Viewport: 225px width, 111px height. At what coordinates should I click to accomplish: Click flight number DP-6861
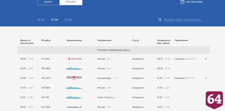[x=46, y=88]
